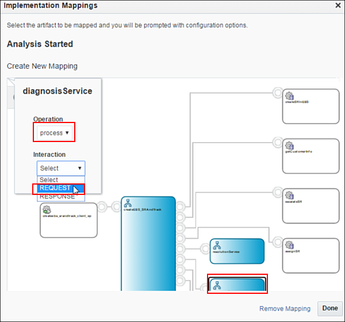Select the resolutionService label

[x=226, y=252]
